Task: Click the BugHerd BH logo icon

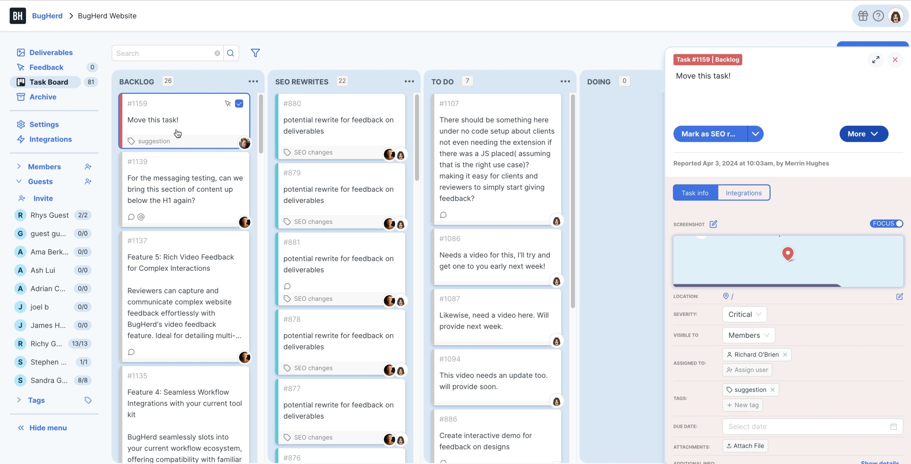Action: coord(18,16)
